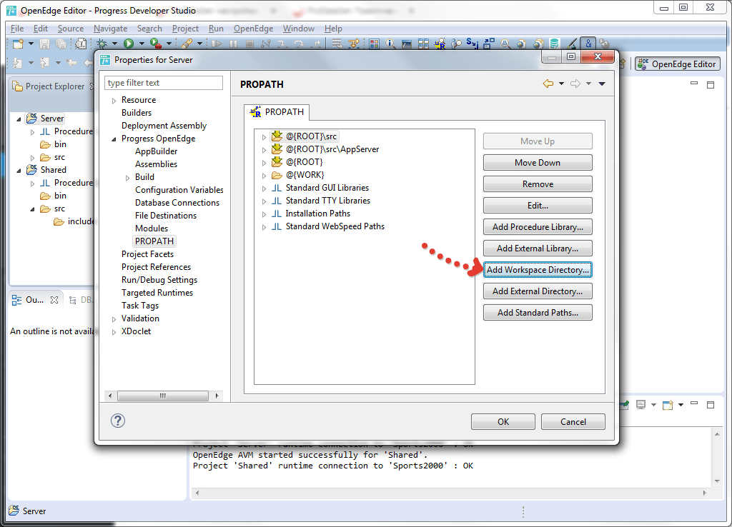Expand the Build node in properties tree
The height and width of the screenshot is (527, 732).
[x=127, y=178]
